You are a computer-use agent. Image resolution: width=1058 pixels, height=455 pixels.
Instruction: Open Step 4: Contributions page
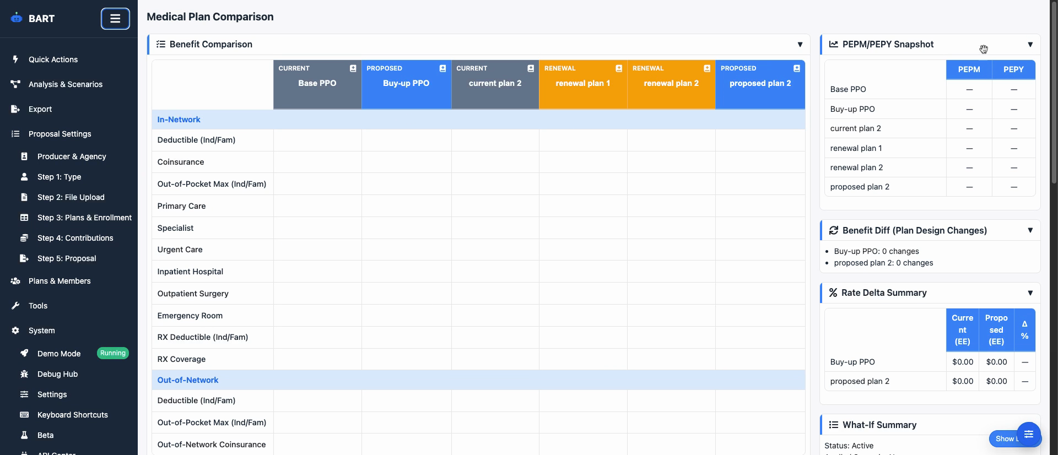click(x=75, y=238)
